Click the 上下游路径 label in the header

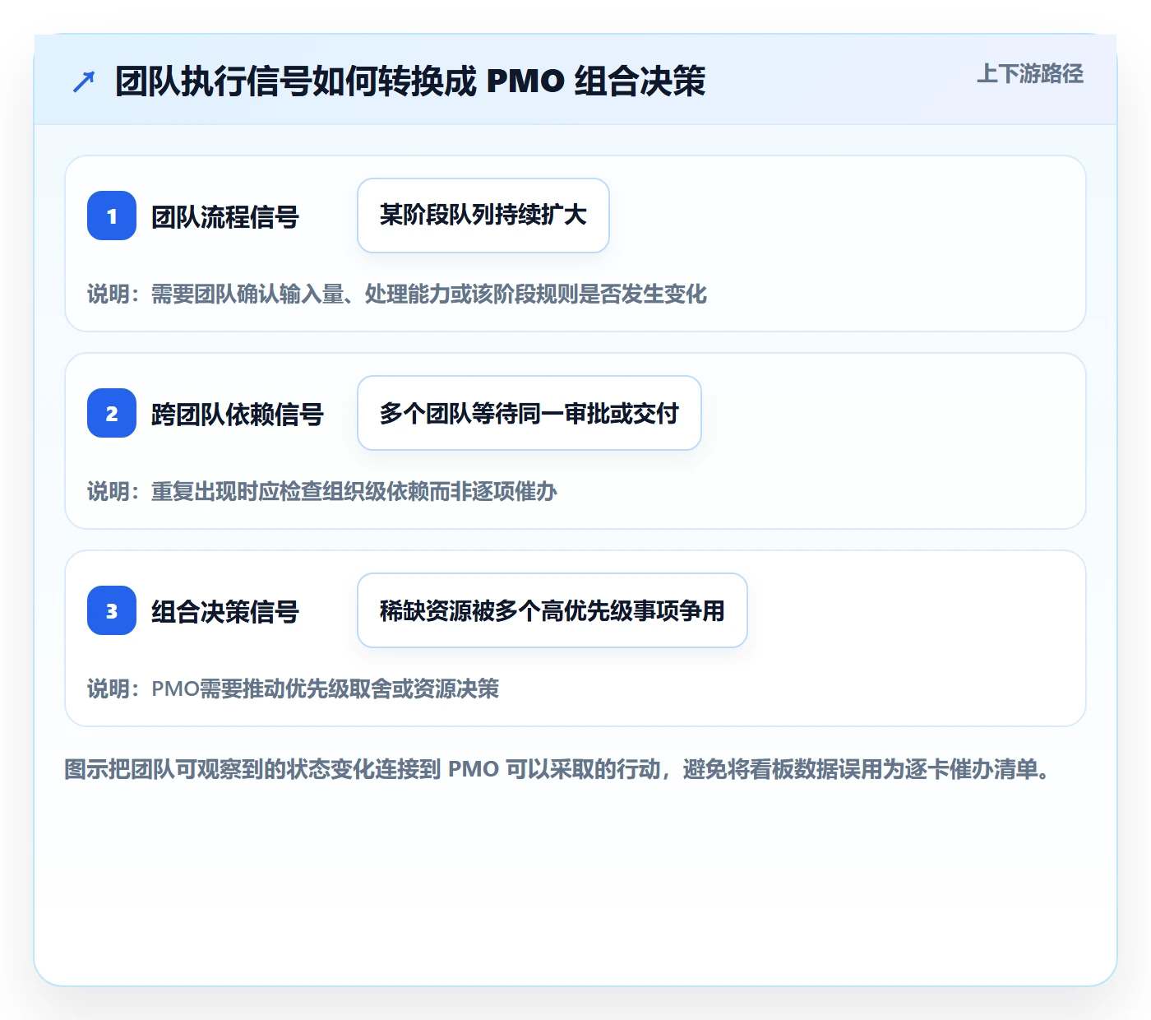[x=1030, y=74]
